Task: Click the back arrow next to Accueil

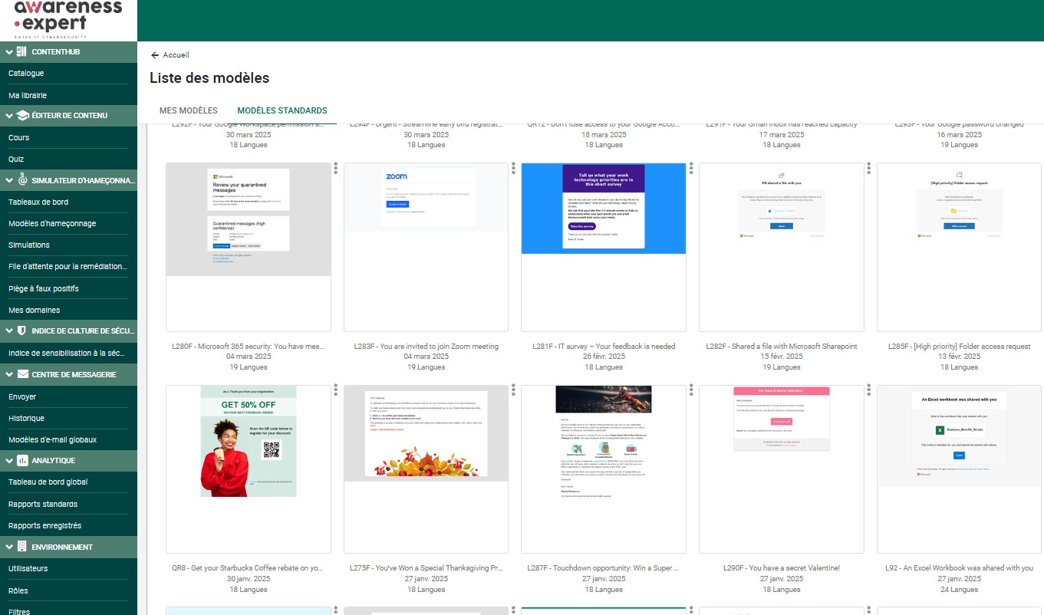Action: click(155, 55)
